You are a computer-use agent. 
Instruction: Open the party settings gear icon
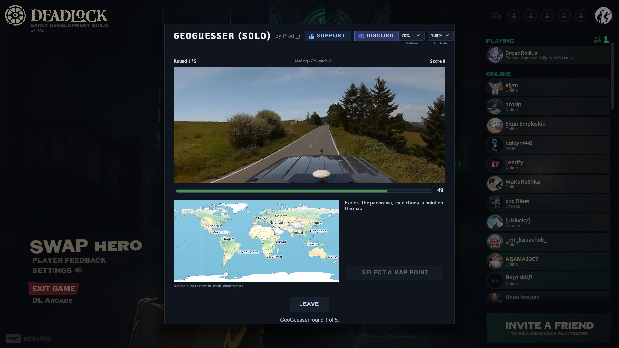point(496,15)
